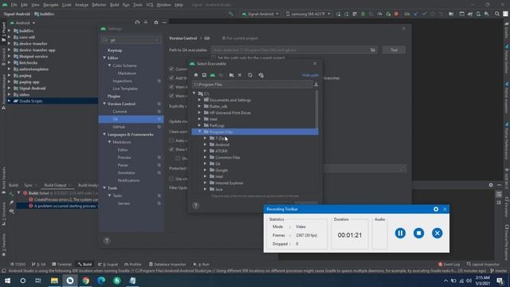This screenshot has width=510, height=287.
Task: Expand the Java folder in file tree
Action: [x=206, y=189]
